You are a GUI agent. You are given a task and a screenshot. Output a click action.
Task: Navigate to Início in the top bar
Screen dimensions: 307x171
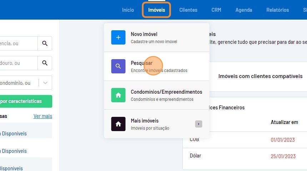(x=128, y=10)
